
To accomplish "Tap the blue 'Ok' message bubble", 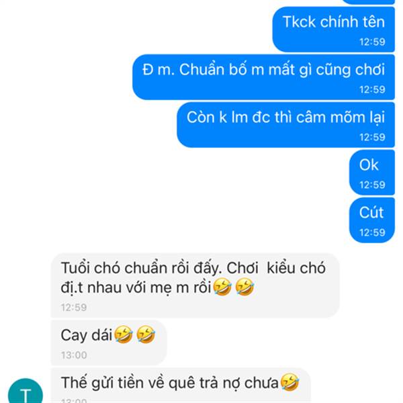I will tap(372, 173).
